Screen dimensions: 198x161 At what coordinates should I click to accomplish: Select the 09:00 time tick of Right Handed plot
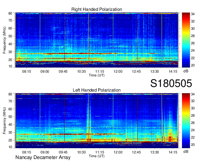point(45,71)
